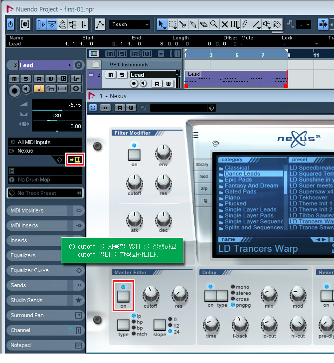Click the Delay type button
334x363 pixels.
[x=222, y=296]
